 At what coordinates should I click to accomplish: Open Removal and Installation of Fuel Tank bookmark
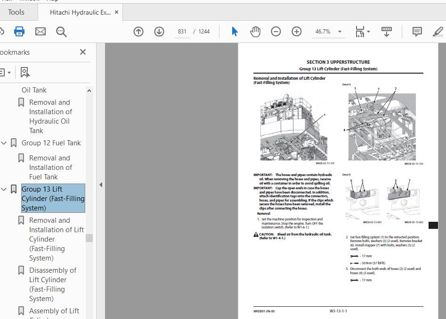point(50,167)
